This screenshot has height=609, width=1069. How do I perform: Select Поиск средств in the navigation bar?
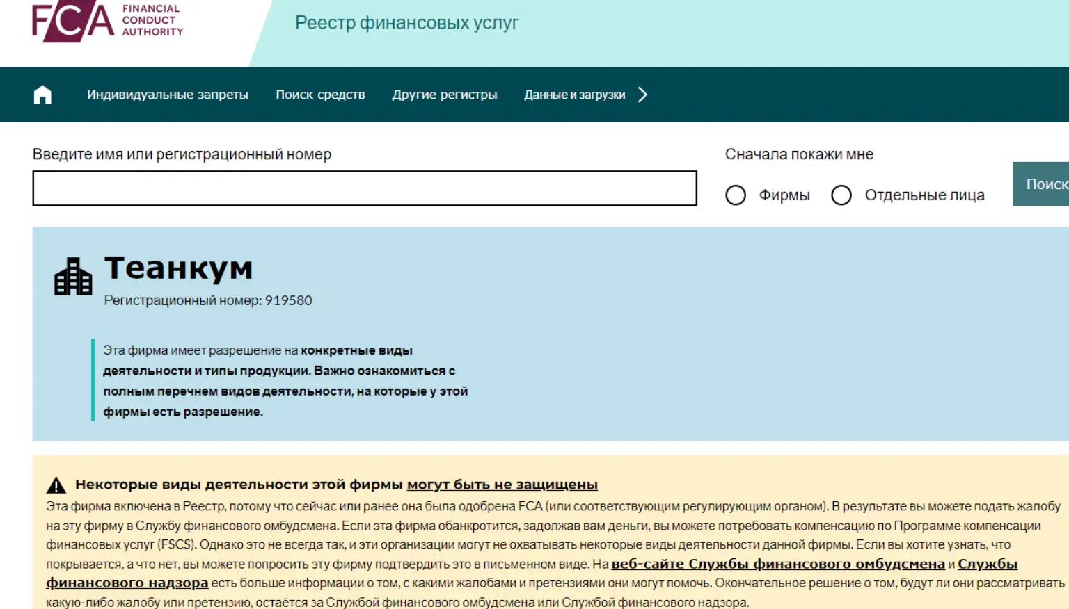tap(321, 94)
